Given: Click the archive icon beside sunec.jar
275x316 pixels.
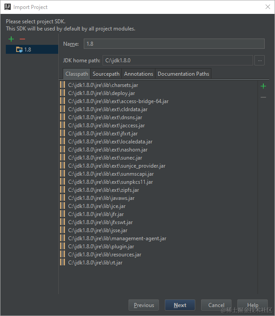Looking at the screenshot, I should tap(62, 157).
